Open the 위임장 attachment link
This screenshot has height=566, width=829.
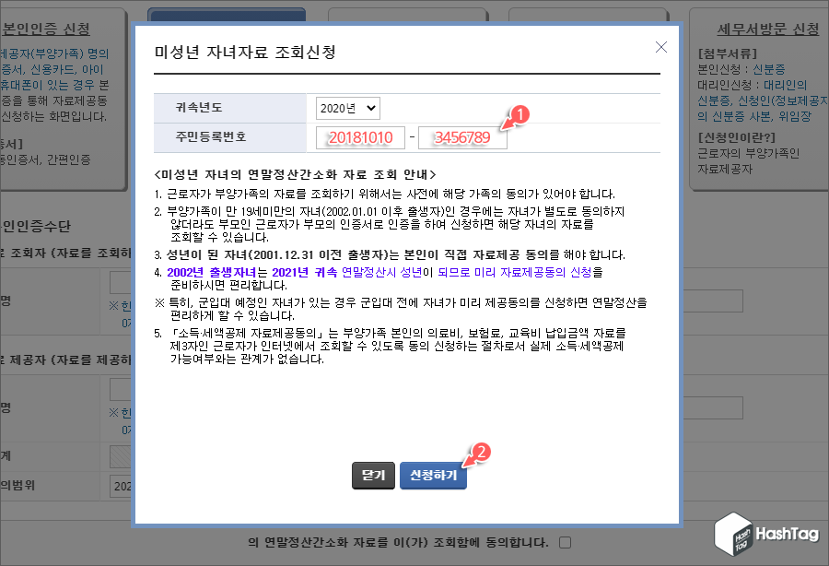tap(796, 114)
